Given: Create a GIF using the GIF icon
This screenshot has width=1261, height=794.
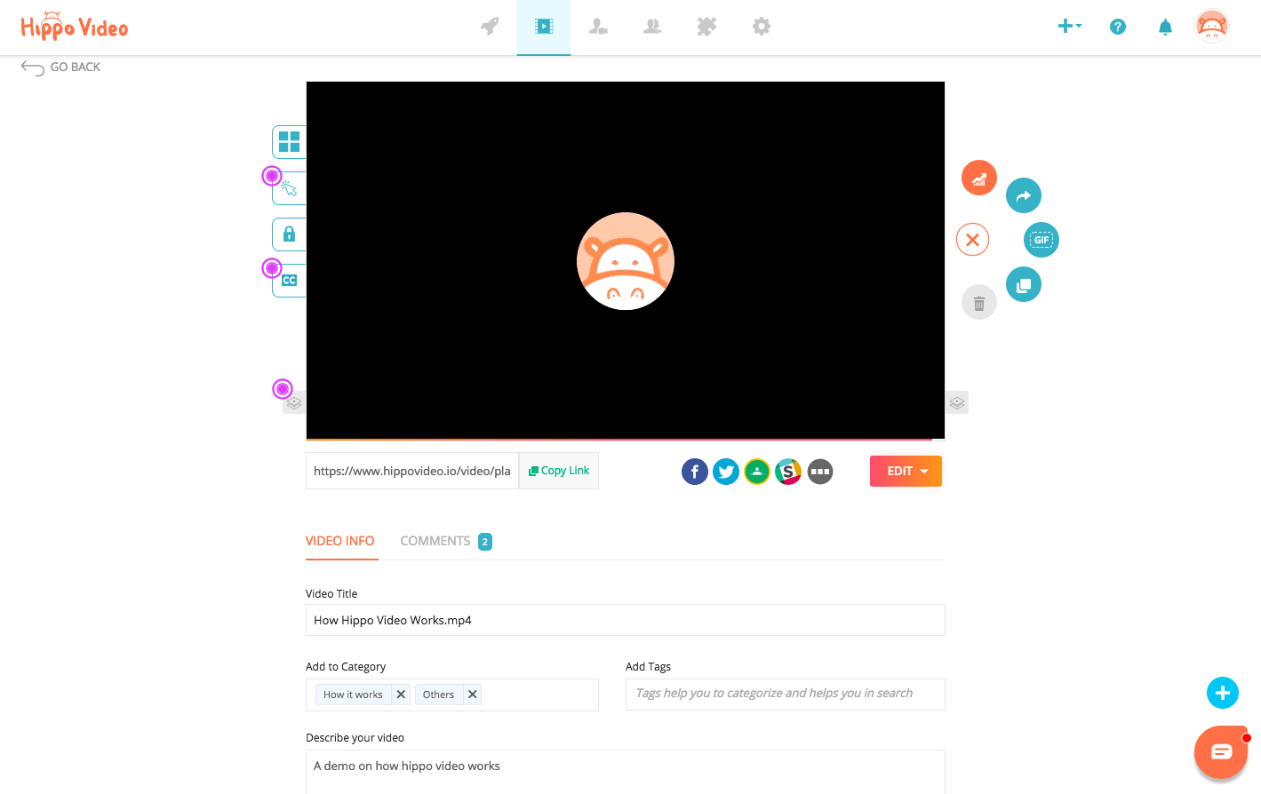Looking at the screenshot, I should pos(1041,239).
